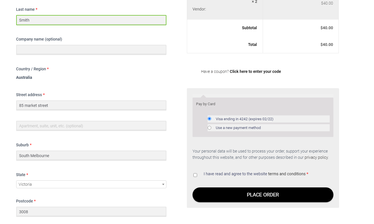
Task: Click the Australia country text
Action: tap(24, 77)
